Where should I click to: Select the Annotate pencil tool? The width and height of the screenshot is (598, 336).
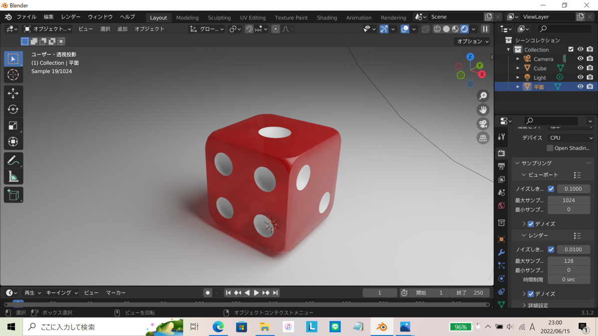pyautogui.click(x=13, y=160)
